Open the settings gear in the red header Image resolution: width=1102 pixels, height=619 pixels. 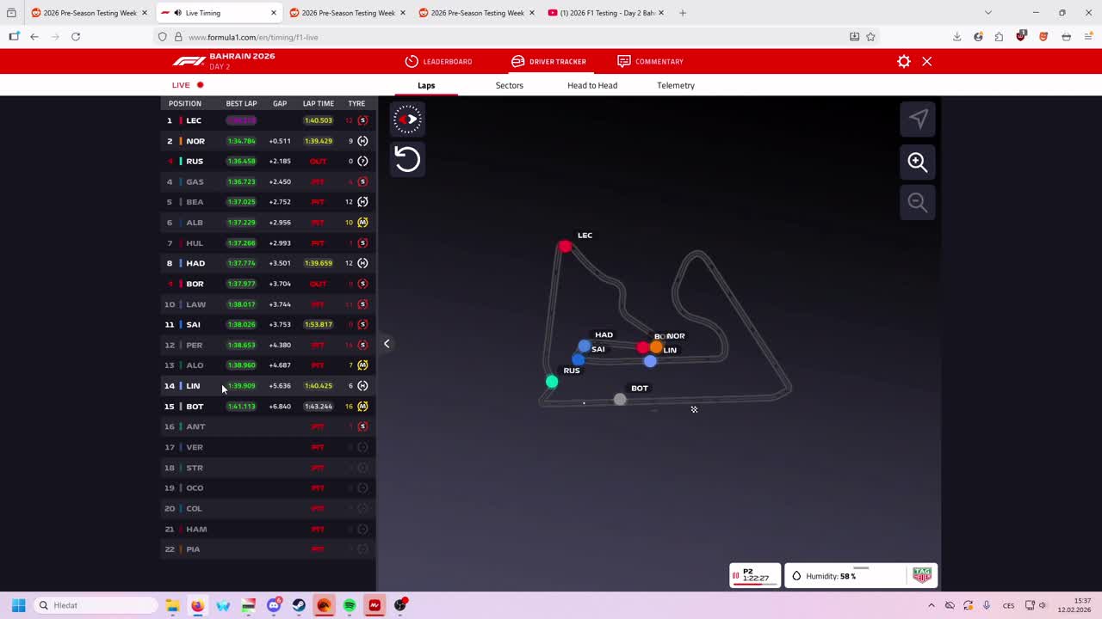[x=903, y=61]
